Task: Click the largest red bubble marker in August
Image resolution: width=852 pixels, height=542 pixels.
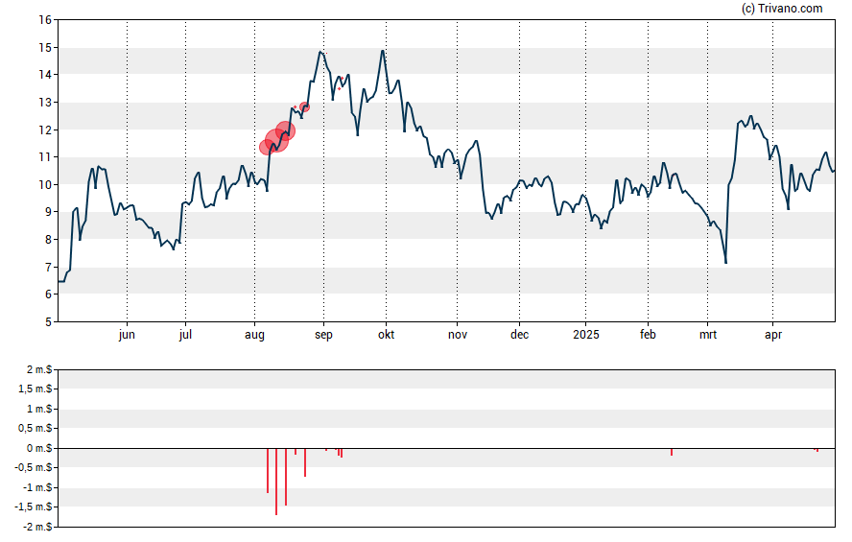Action: tap(276, 141)
